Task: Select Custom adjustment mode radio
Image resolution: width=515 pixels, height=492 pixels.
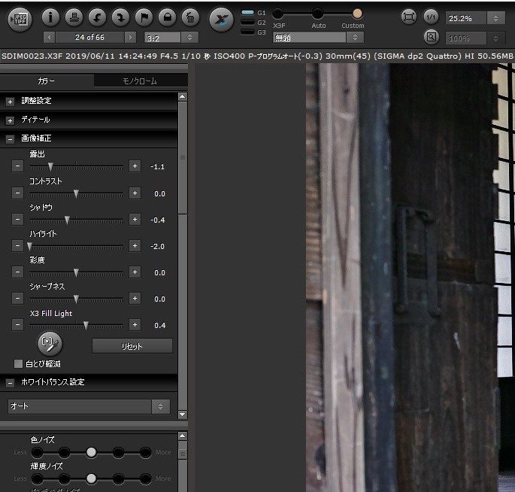Action: click(x=357, y=14)
